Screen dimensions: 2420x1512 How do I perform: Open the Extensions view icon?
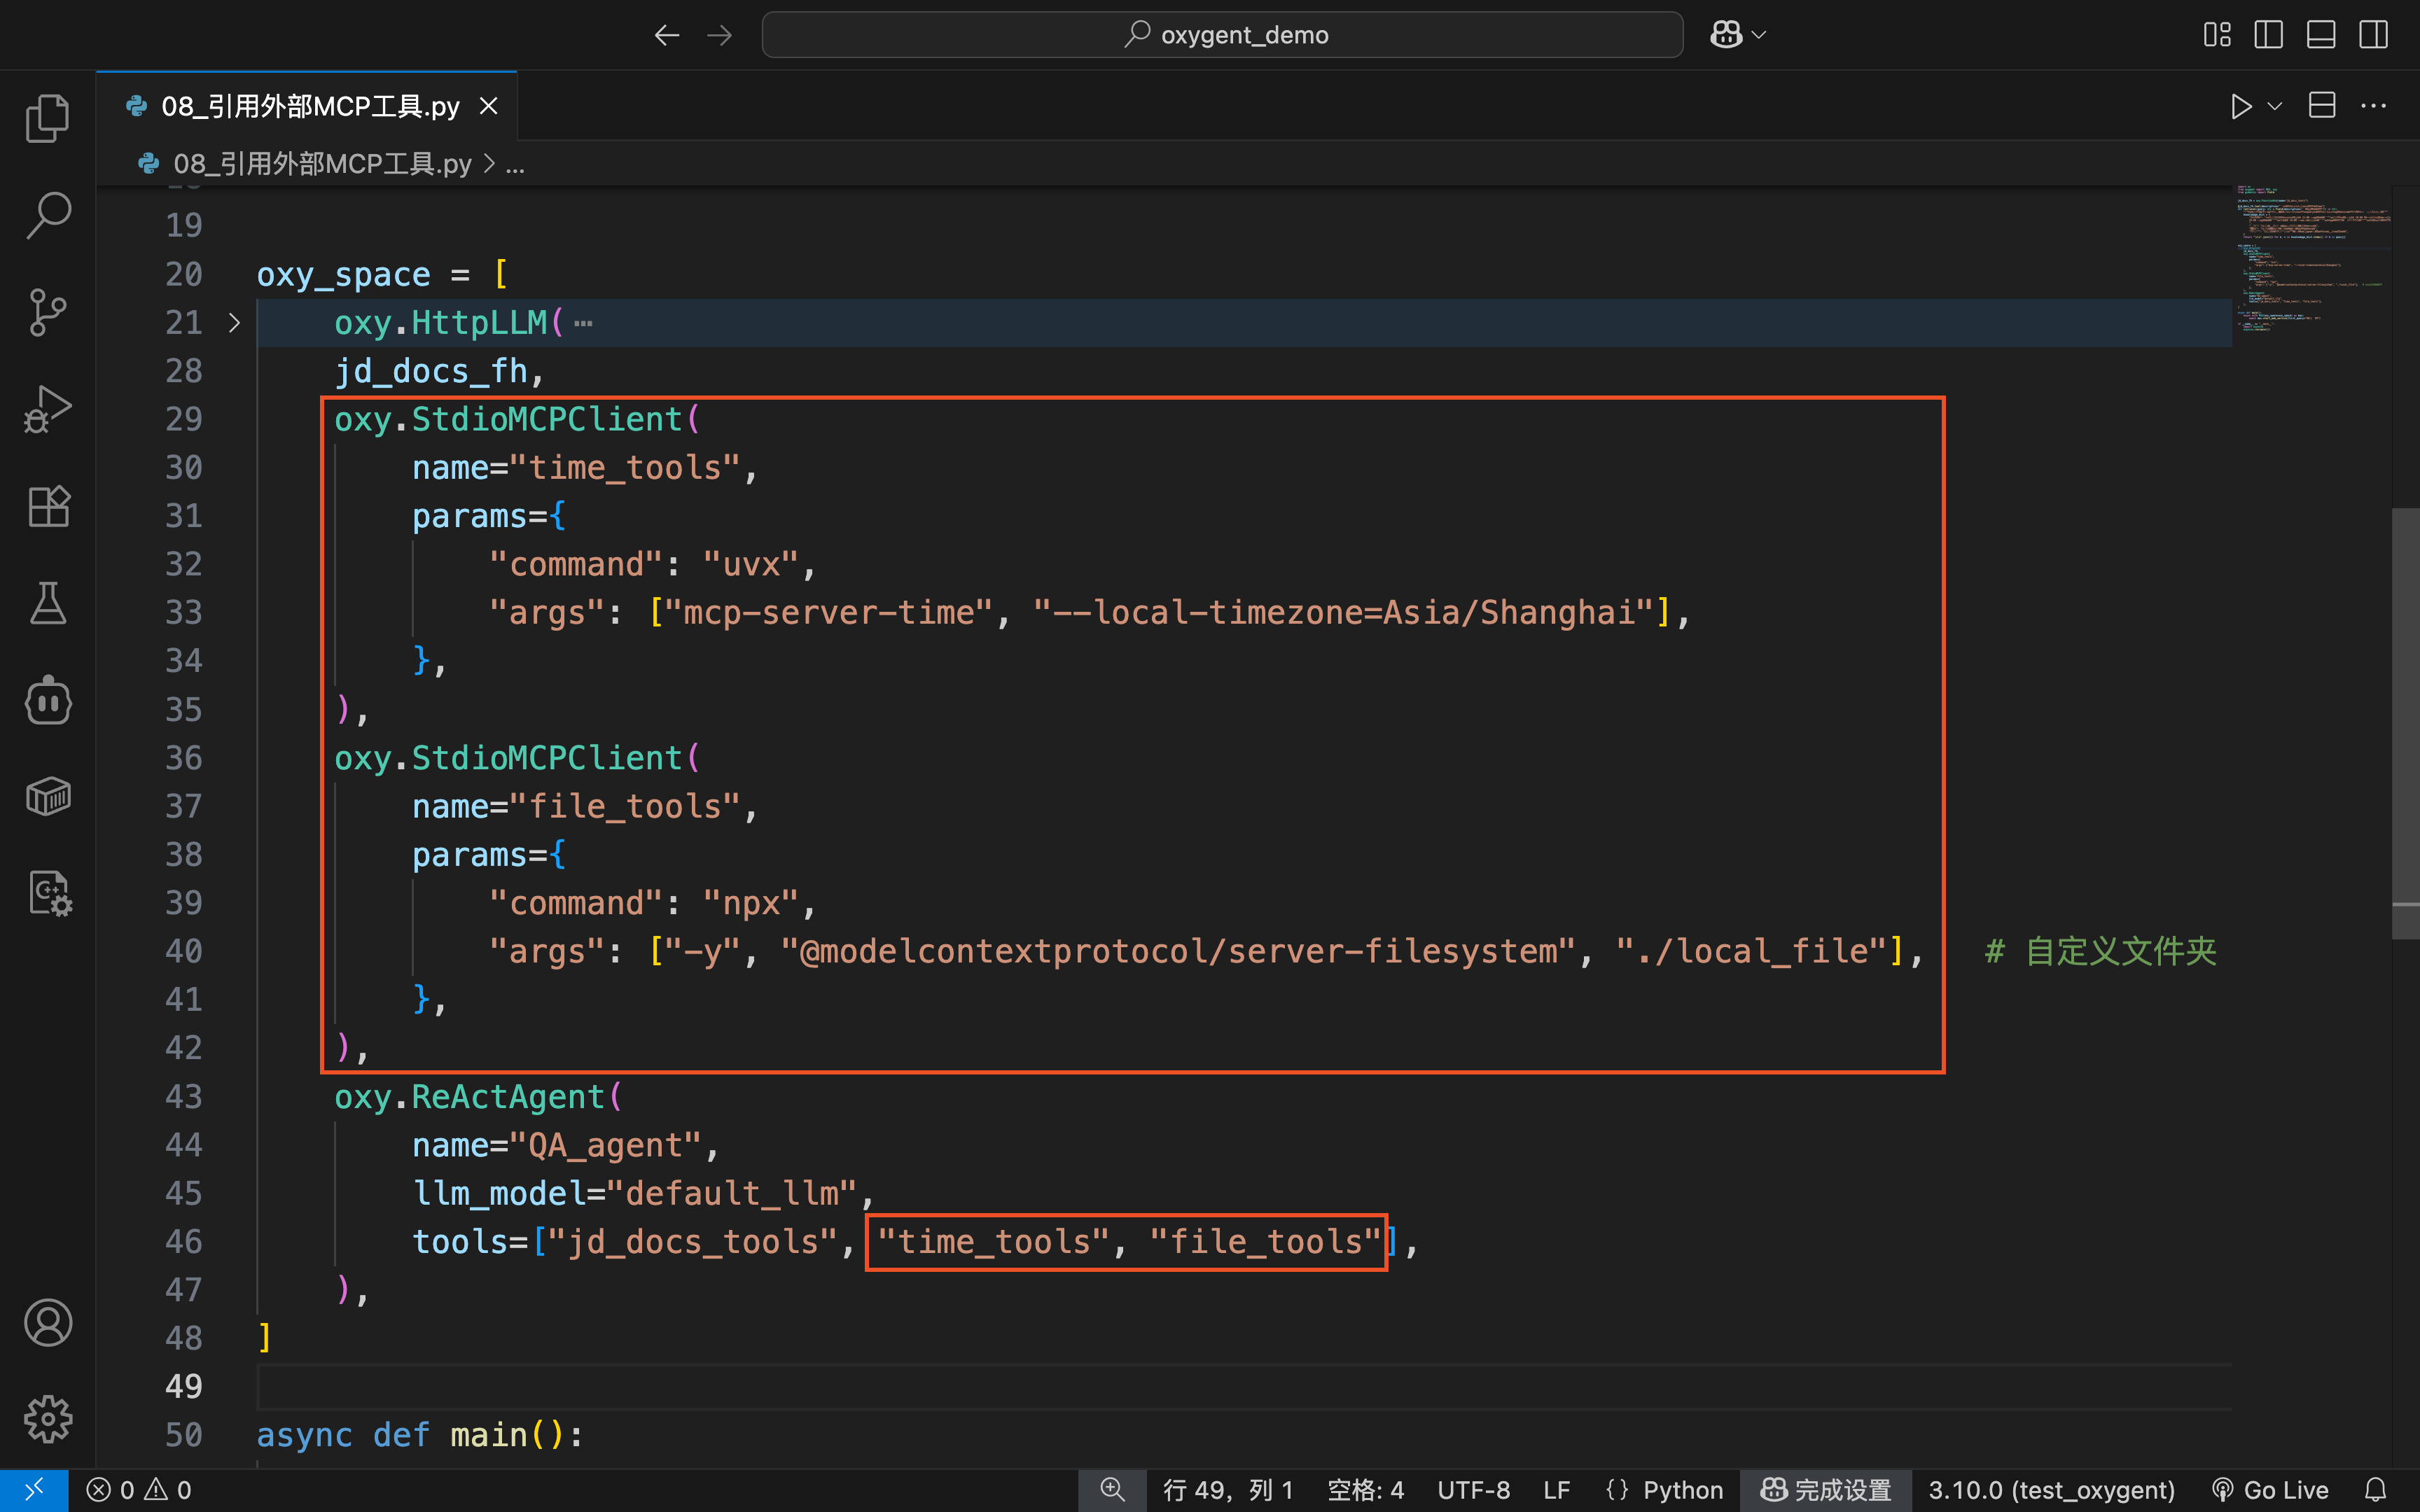point(47,506)
